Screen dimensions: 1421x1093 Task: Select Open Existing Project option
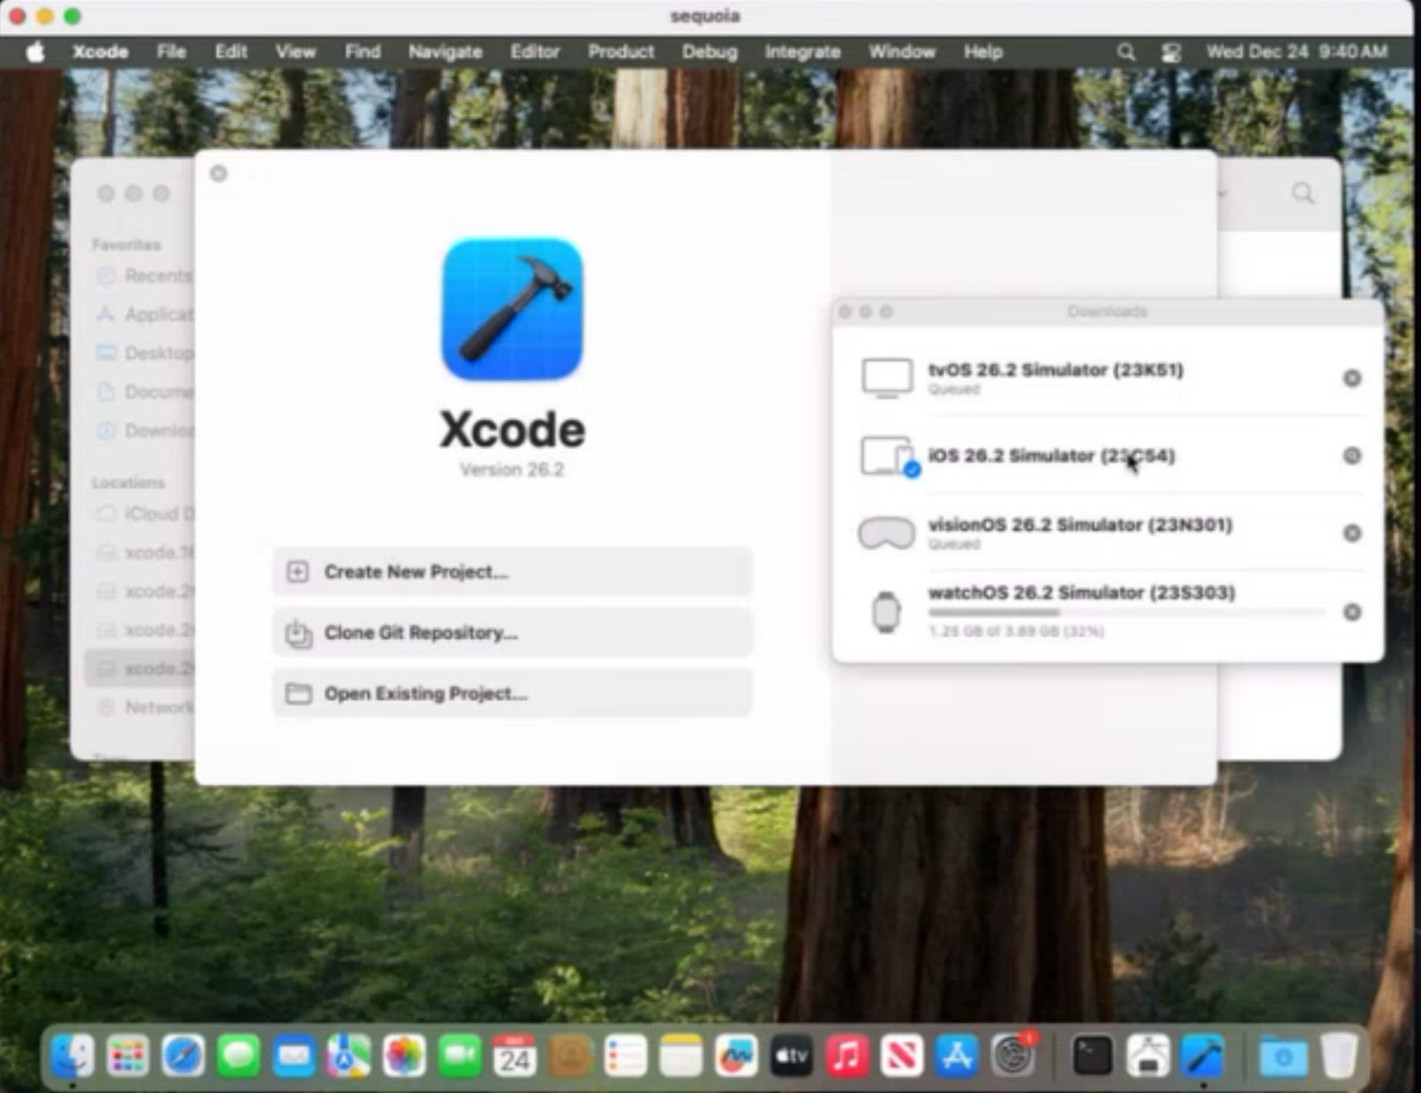(x=512, y=693)
